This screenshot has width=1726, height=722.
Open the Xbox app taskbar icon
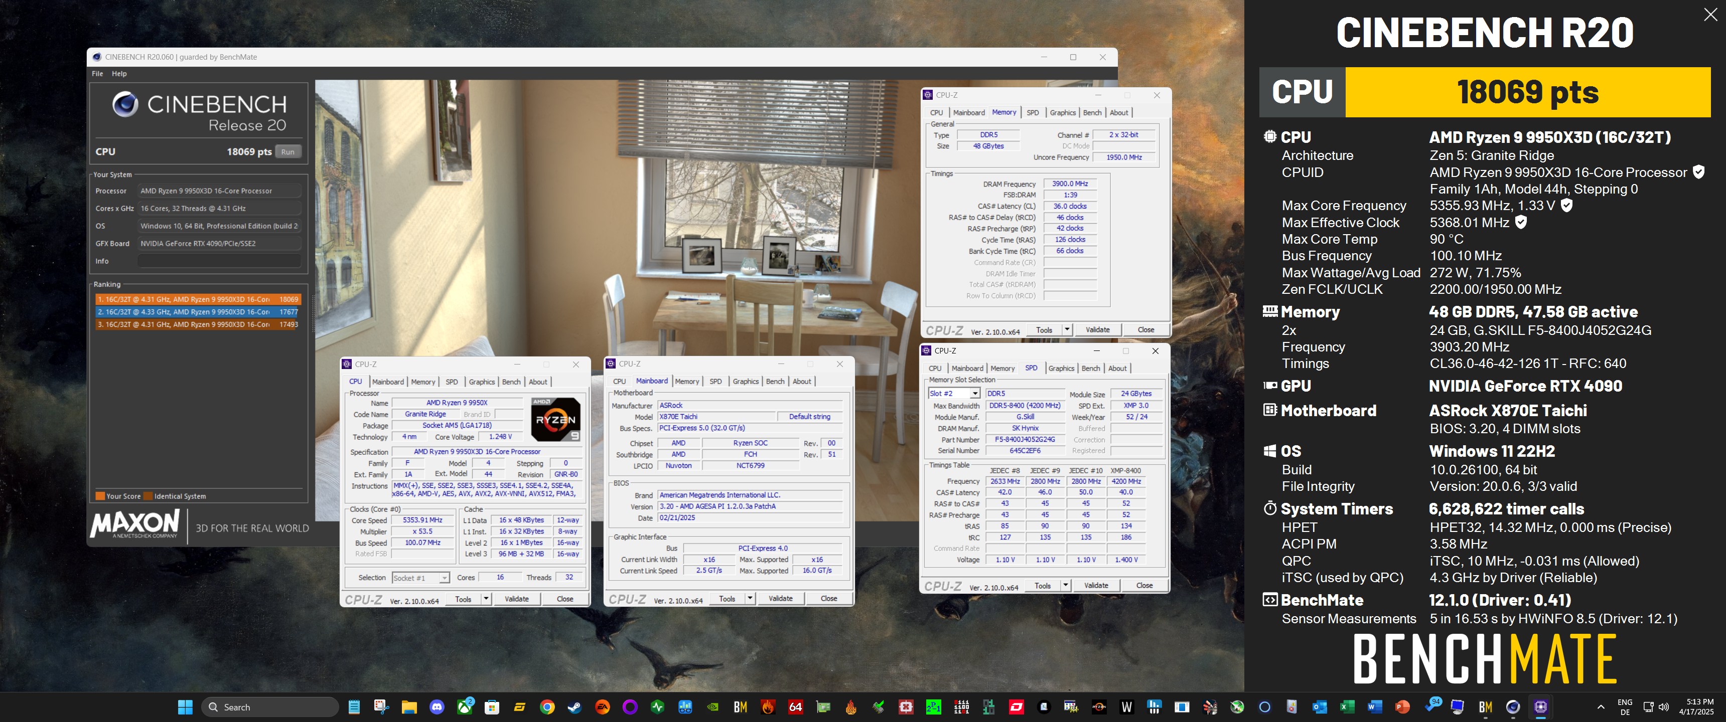point(464,706)
